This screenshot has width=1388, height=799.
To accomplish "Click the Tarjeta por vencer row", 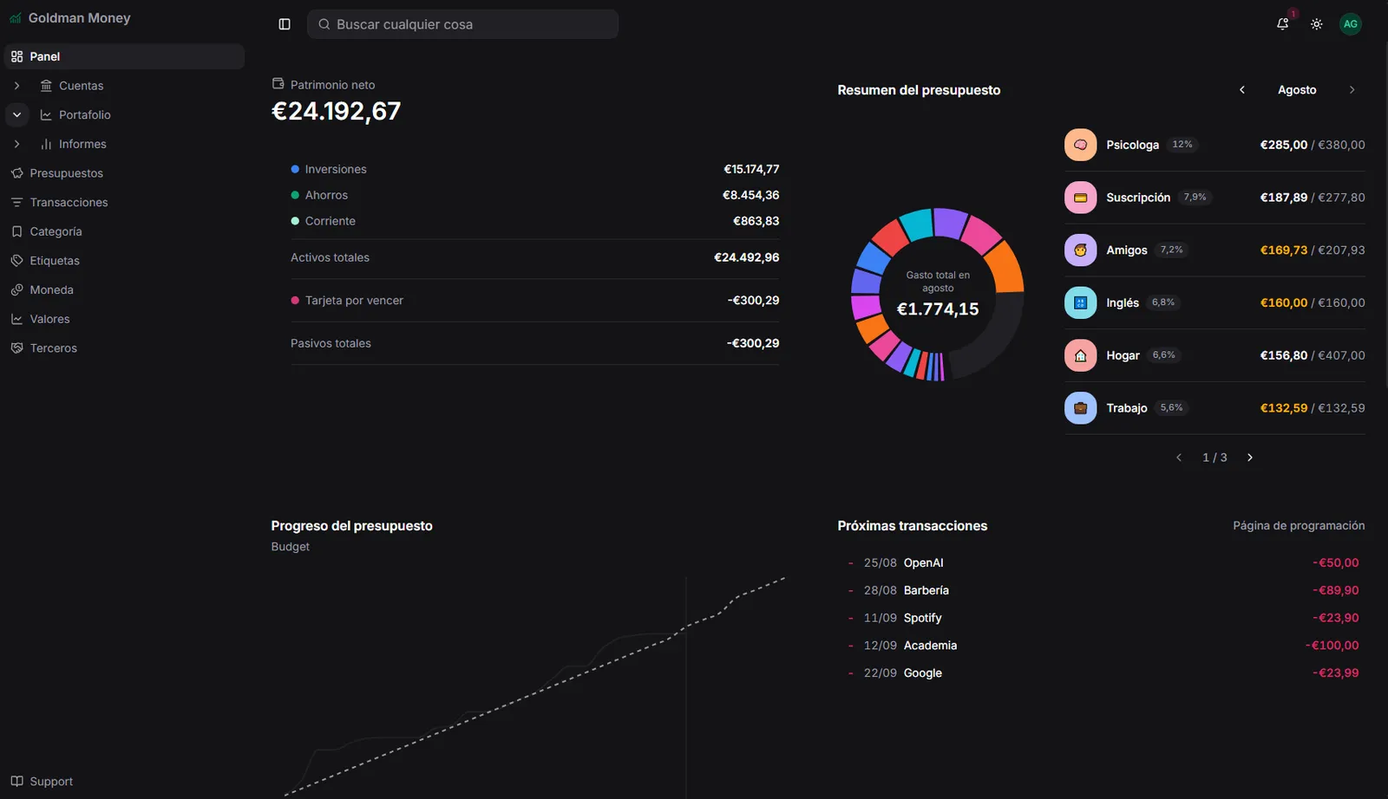I will (x=534, y=301).
